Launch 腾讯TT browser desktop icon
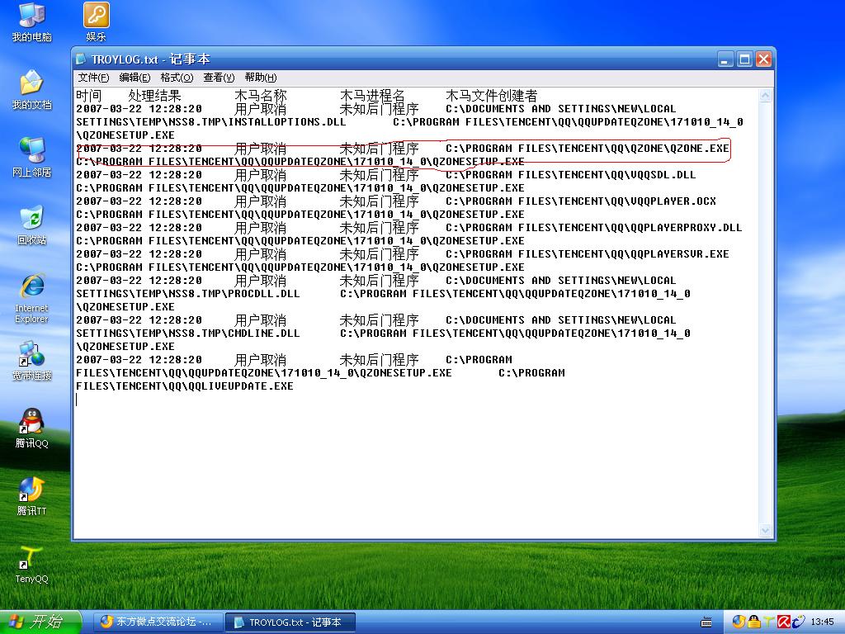This screenshot has height=634, width=845. (x=32, y=496)
